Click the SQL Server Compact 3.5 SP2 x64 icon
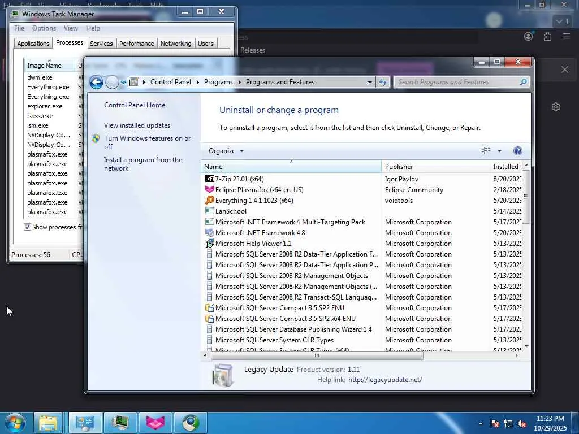 point(209,319)
